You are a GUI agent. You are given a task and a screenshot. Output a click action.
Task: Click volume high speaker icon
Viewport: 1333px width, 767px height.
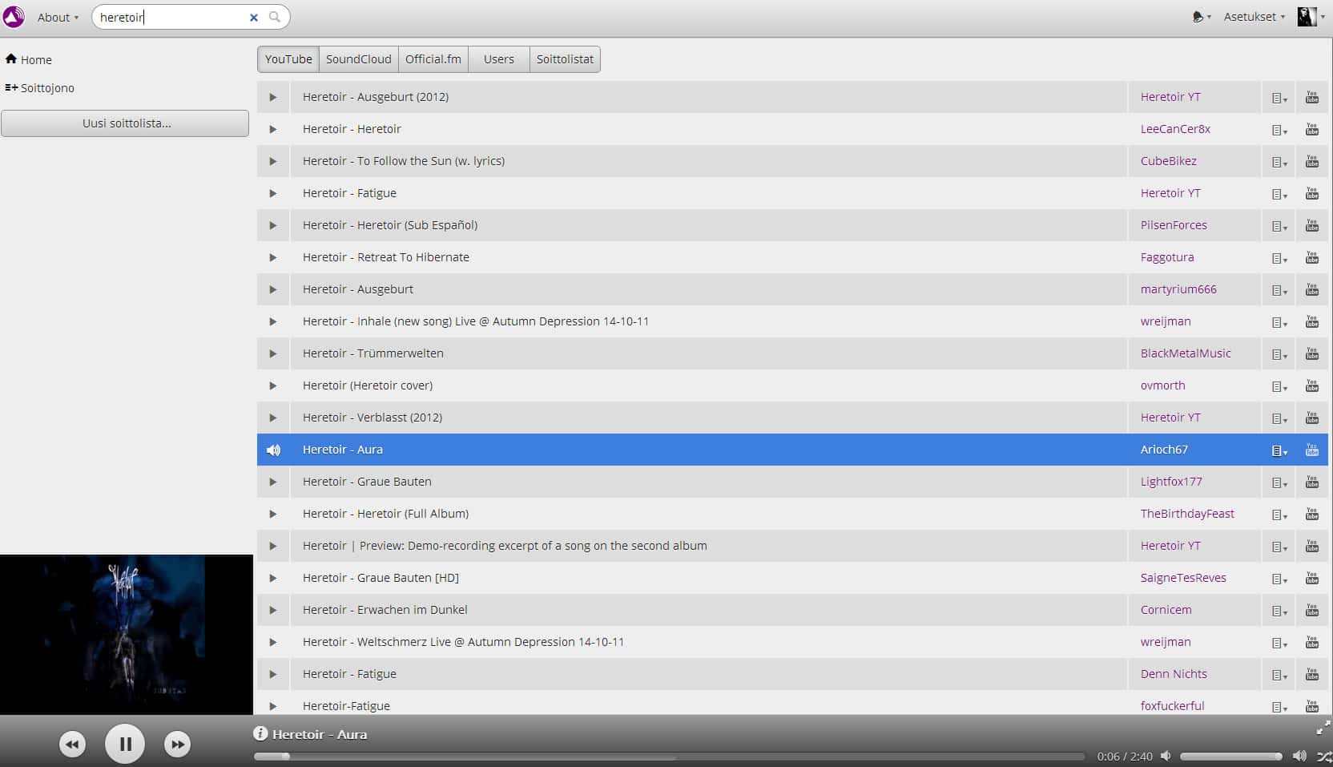pyautogui.click(x=1299, y=756)
